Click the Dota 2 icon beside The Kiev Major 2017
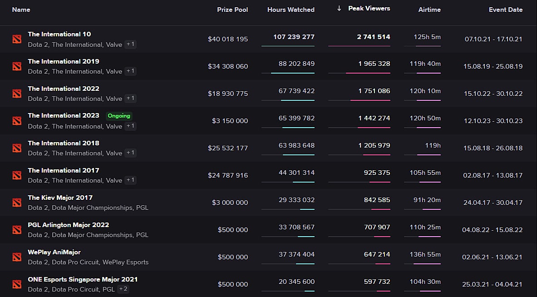537x297 pixels. pos(17,203)
